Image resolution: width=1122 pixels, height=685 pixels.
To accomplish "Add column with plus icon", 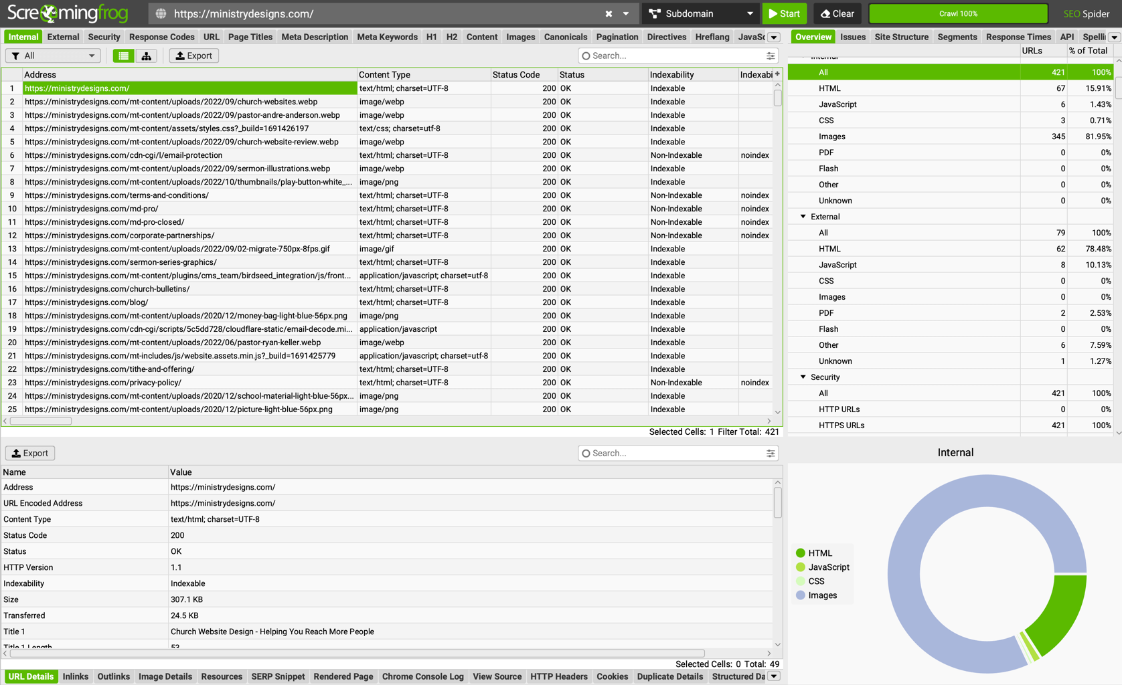I will pos(777,74).
